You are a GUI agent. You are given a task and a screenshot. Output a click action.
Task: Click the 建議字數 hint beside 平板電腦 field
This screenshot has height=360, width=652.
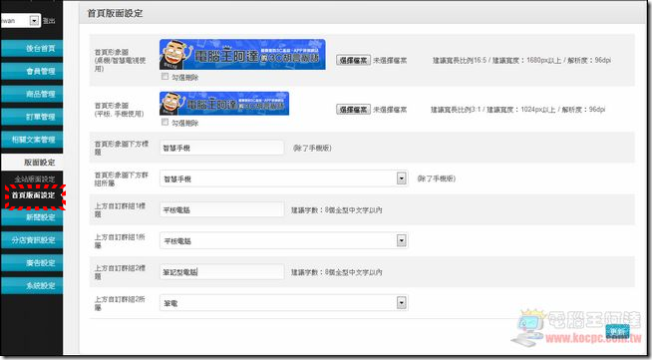click(336, 210)
